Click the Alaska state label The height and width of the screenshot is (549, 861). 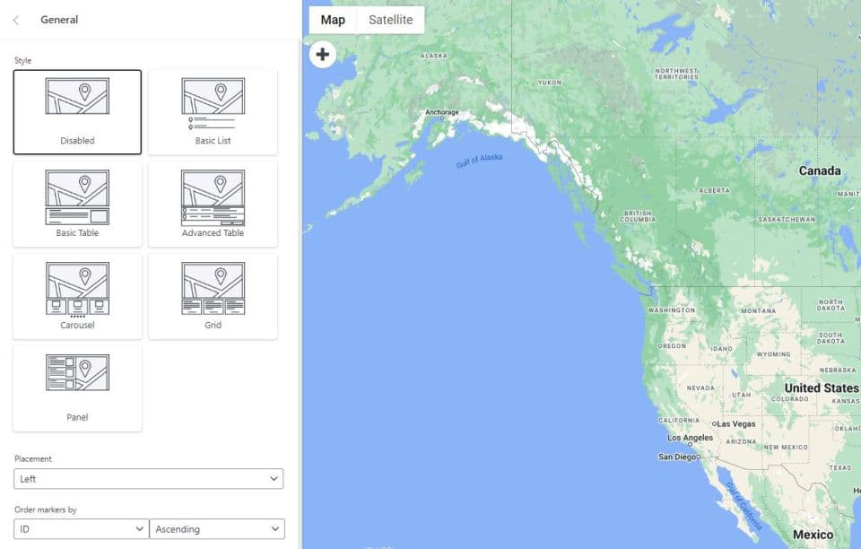434,56
